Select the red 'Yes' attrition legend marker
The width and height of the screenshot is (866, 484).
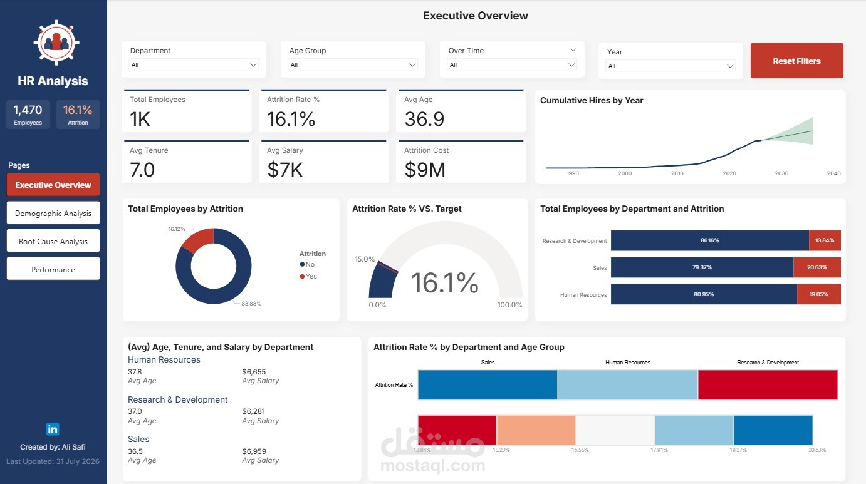tap(303, 276)
